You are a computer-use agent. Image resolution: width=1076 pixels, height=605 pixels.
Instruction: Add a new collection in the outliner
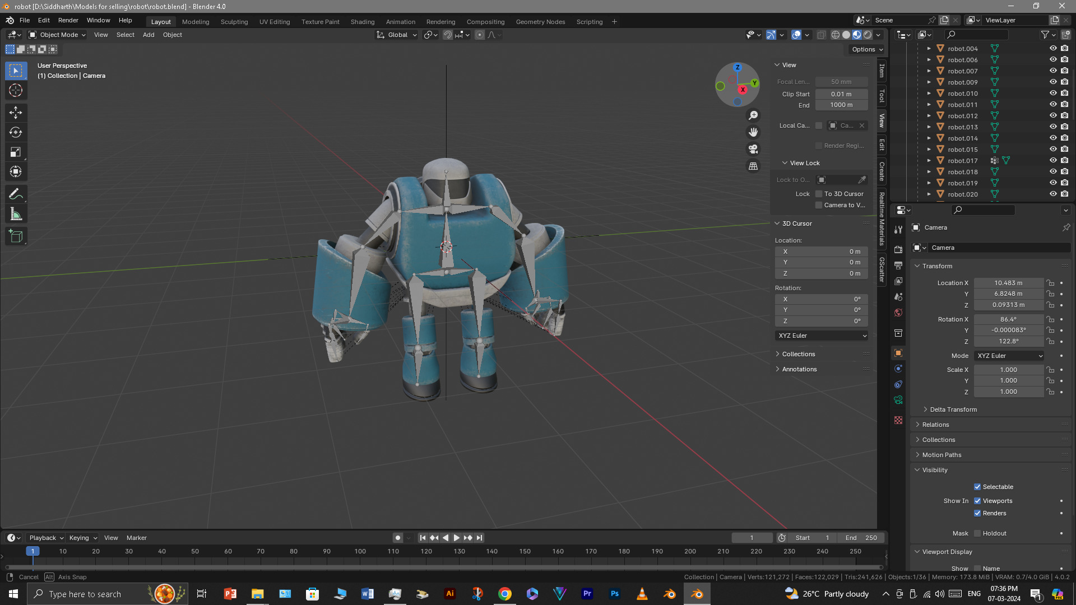(1065, 35)
